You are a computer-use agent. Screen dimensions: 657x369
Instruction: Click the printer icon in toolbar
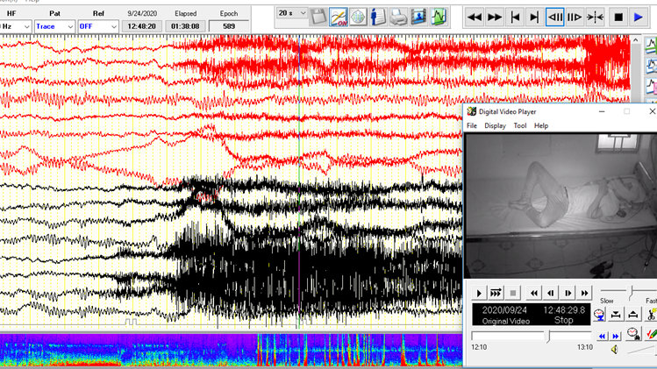tap(397, 17)
